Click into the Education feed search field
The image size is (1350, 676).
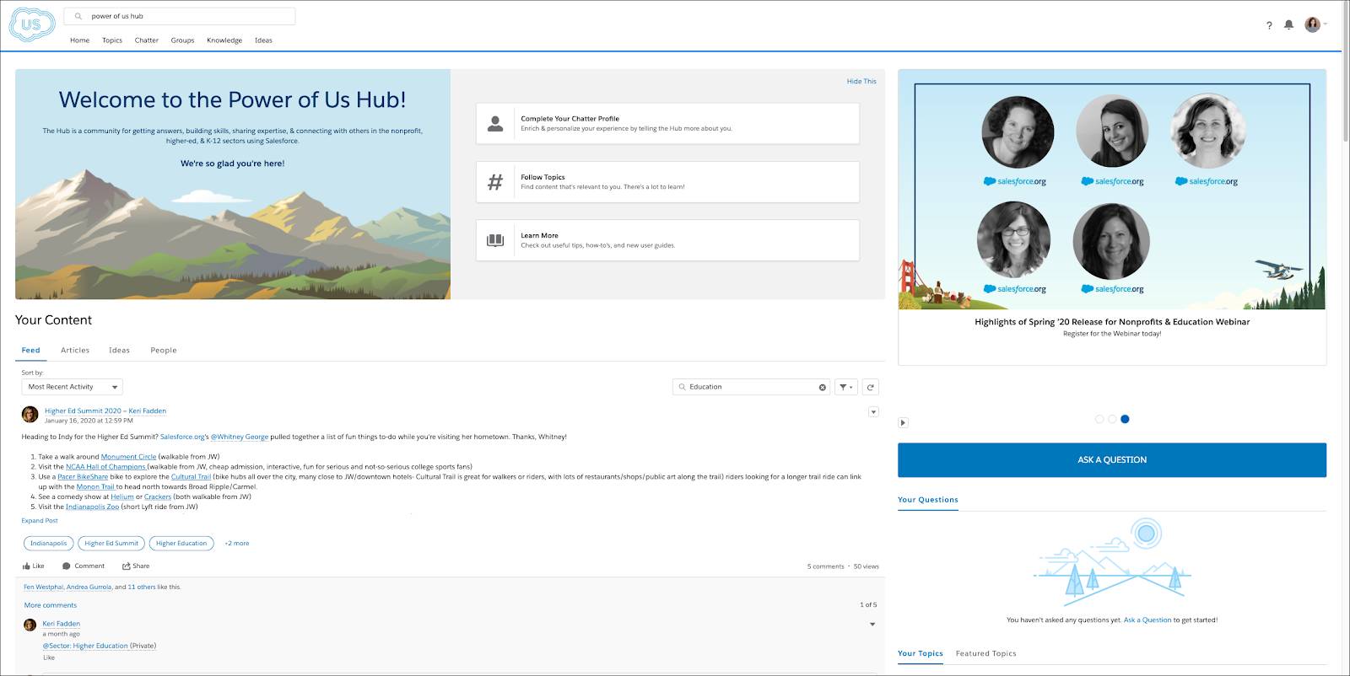[751, 387]
